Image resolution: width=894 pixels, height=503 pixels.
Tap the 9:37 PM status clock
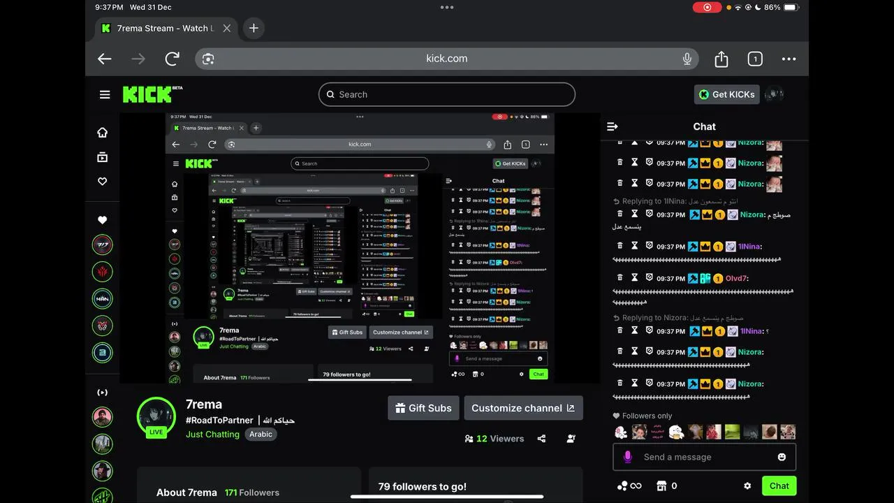pyautogui.click(x=109, y=7)
